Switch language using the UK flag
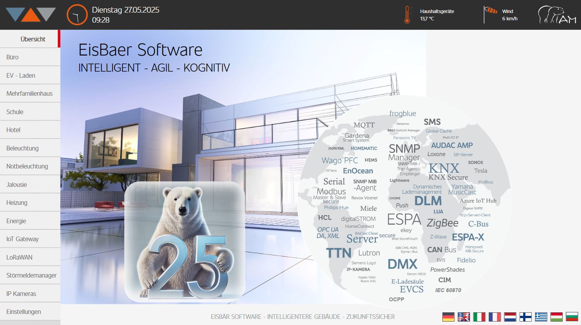Screen dimensions: 581x325 464,317
